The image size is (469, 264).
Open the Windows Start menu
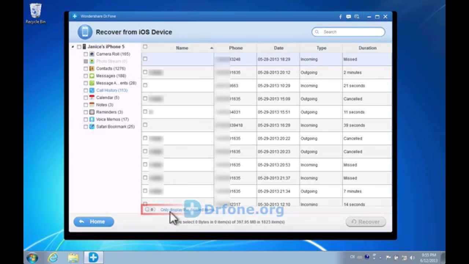tap(32, 257)
